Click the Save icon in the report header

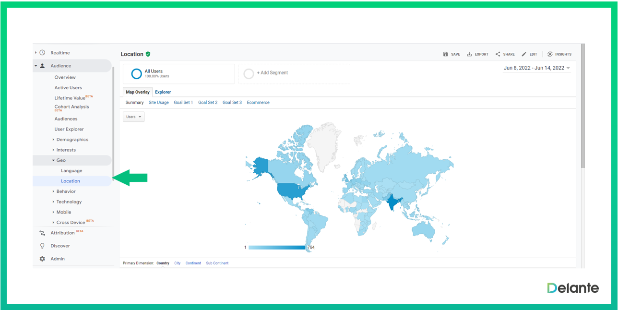pyautogui.click(x=446, y=54)
